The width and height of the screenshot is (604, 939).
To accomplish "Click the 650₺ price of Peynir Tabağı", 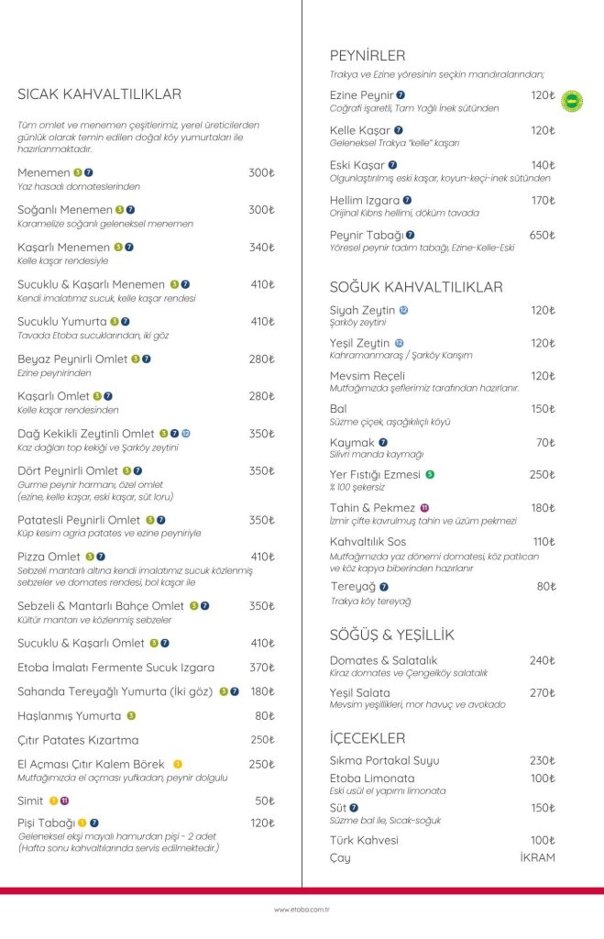I will point(543,236).
